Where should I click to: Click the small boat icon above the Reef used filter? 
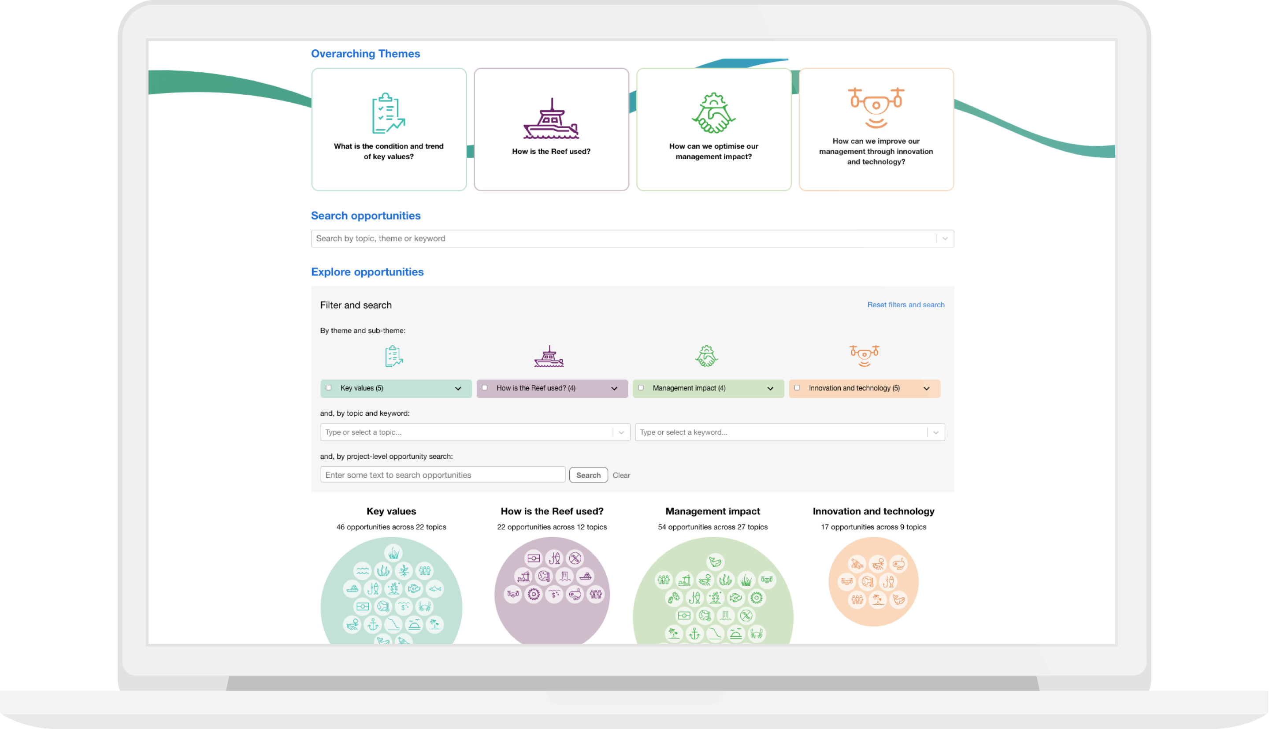549,357
